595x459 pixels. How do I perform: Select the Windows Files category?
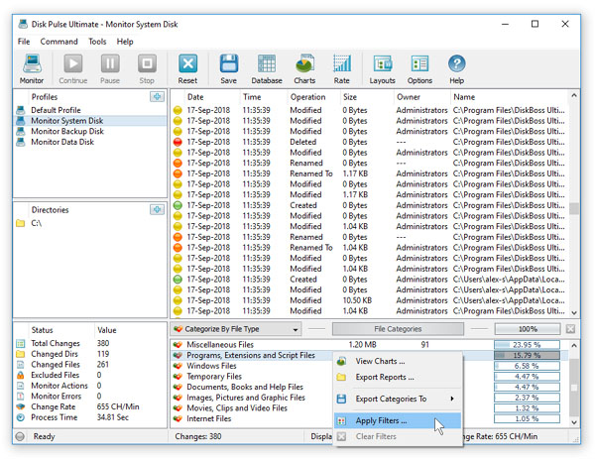[211, 366]
